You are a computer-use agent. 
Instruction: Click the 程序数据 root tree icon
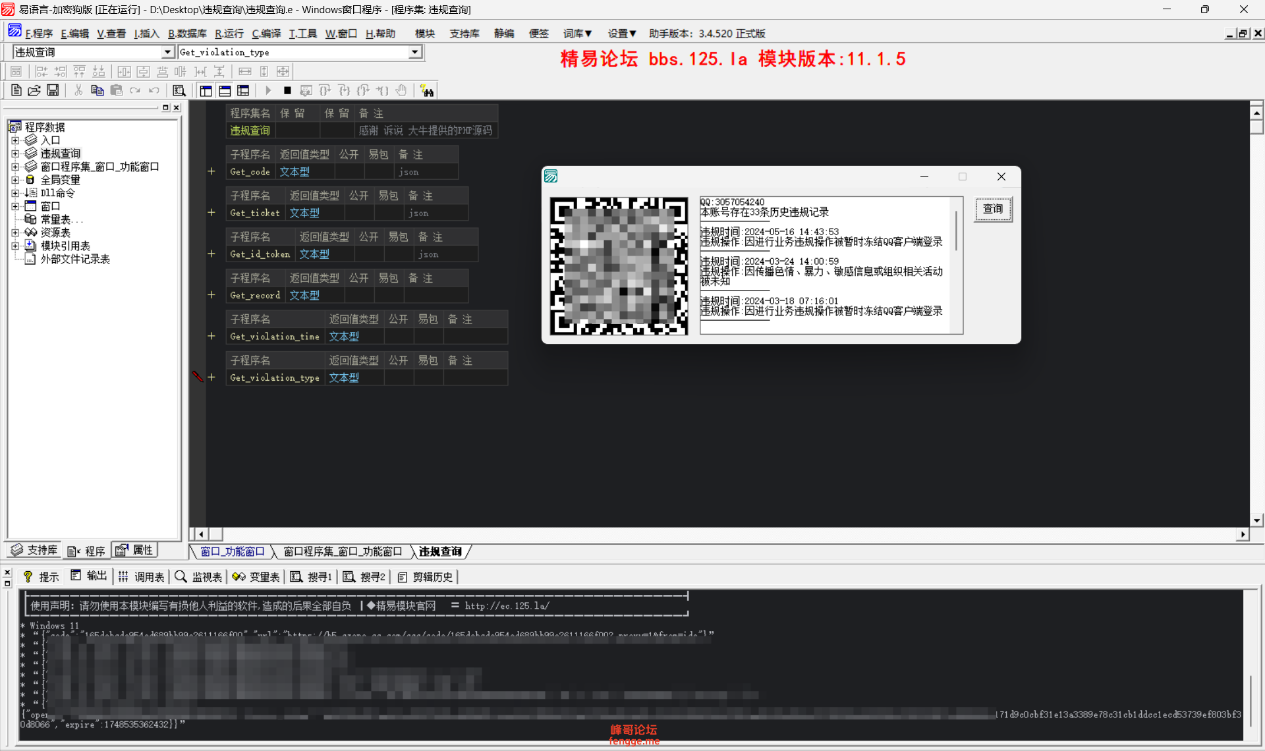coord(15,126)
